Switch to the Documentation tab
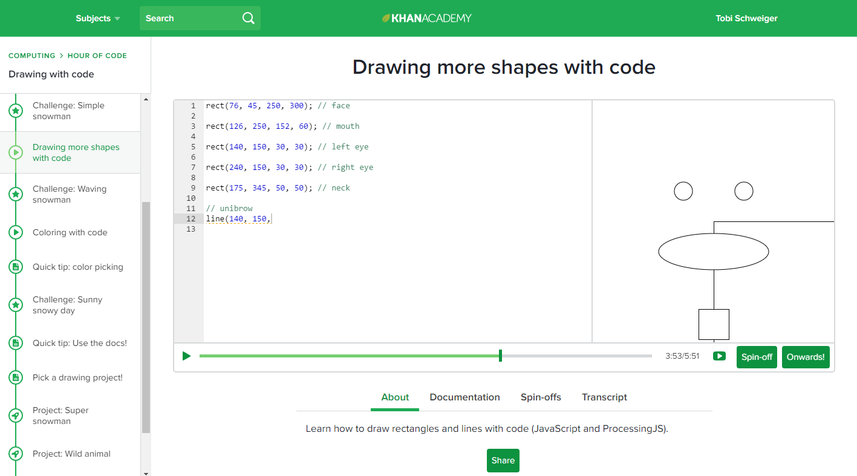 point(464,397)
